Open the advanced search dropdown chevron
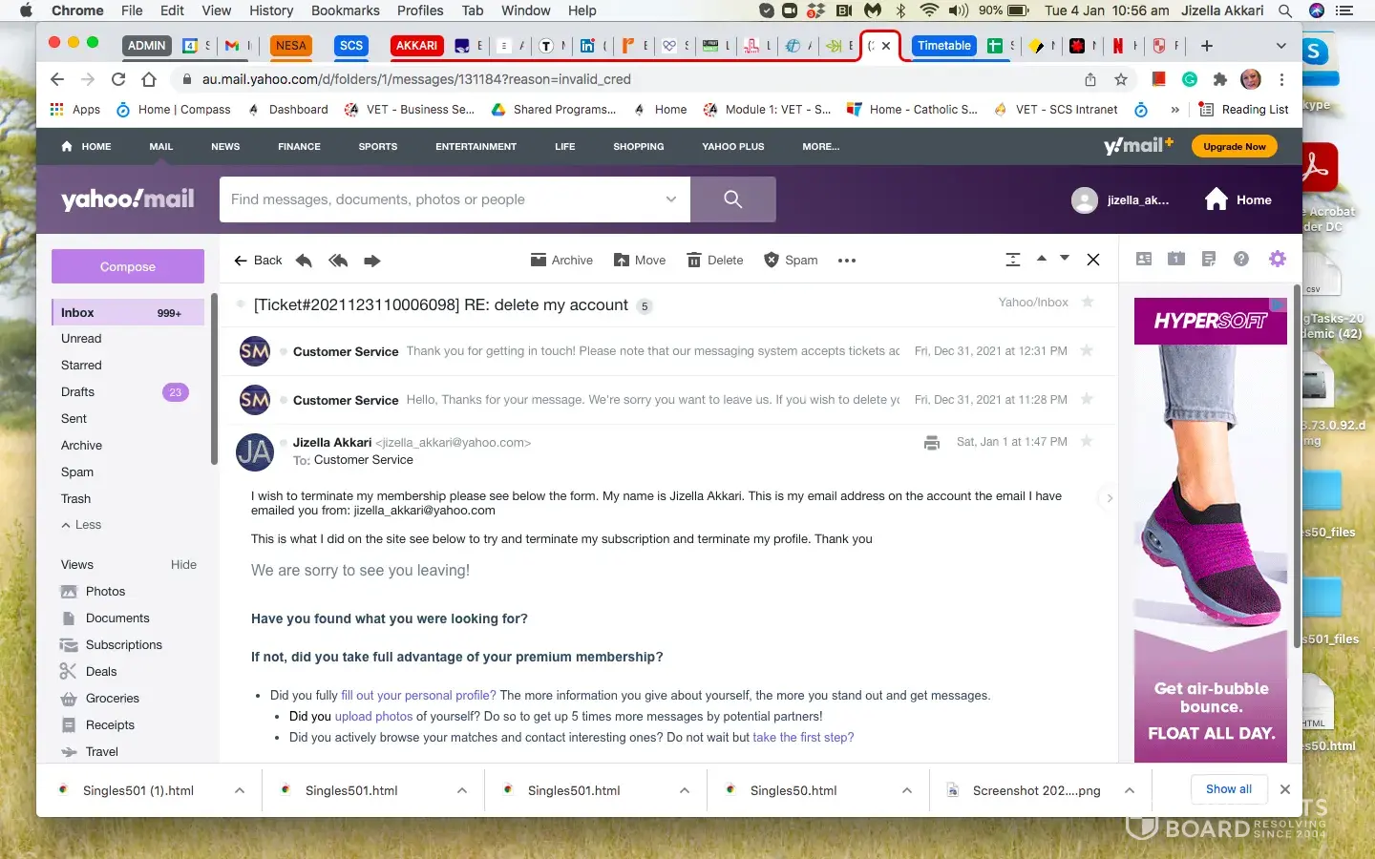The height and width of the screenshot is (859, 1375). (671, 199)
